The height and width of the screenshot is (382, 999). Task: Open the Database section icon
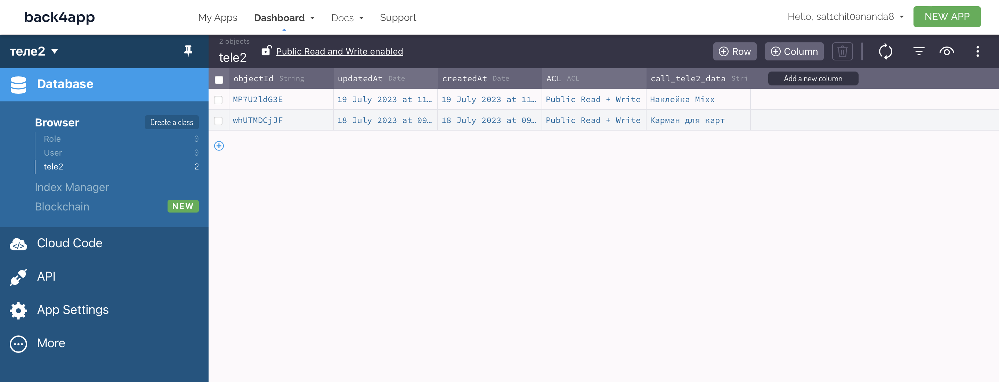(18, 84)
